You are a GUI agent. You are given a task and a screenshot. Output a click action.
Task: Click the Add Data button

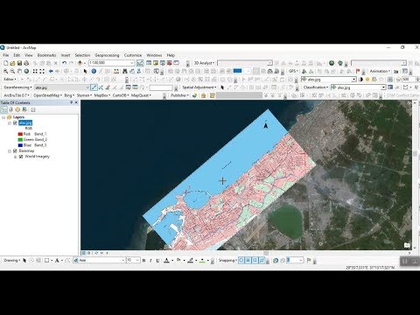tap(80, 63)
